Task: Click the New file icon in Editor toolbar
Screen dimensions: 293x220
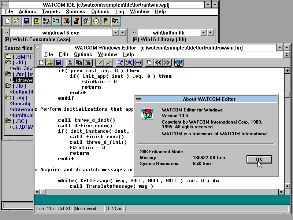Action: point(41,63)
